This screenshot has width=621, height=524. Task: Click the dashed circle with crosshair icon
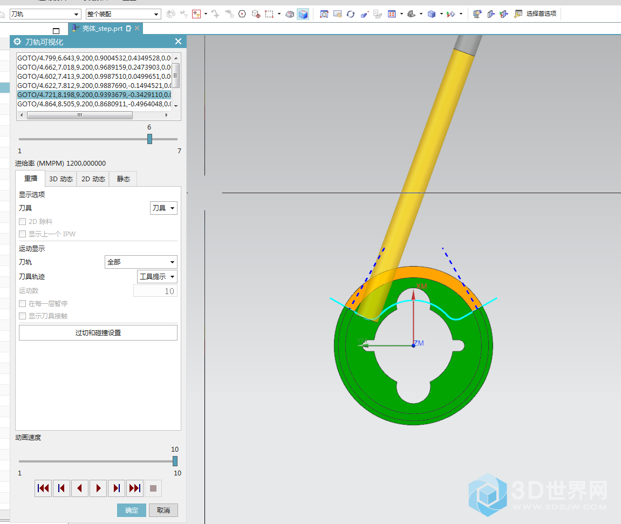256,14
